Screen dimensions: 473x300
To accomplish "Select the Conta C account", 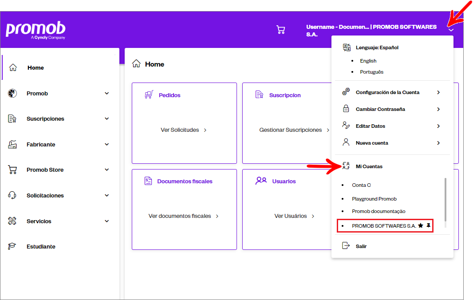I will pyautogui.click(x=361, y=185).
